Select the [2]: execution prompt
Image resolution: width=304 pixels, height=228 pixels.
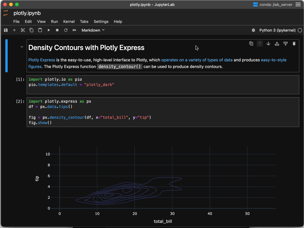coord(20,101)
